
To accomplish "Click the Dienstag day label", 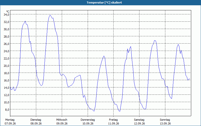I will (x=36, y=120).
